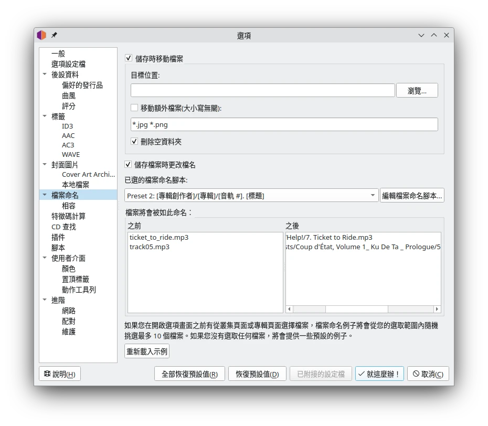Enable 移動額外檔案 checkbox
Screen dimensions: 488x426
pyautogui.click(x=135, y=108)
